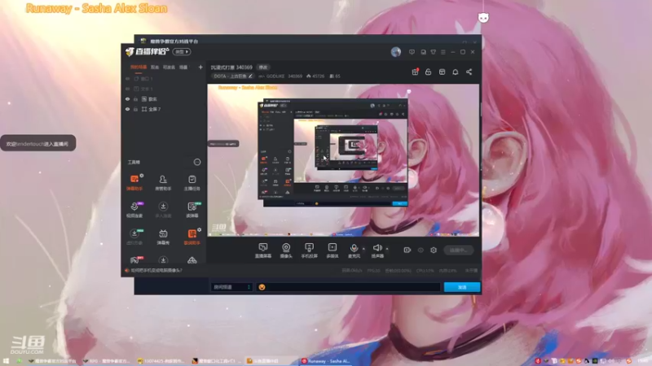Click the FPS readout in status bar
This screenshot has width=652, height=366.
coord(373,271)
